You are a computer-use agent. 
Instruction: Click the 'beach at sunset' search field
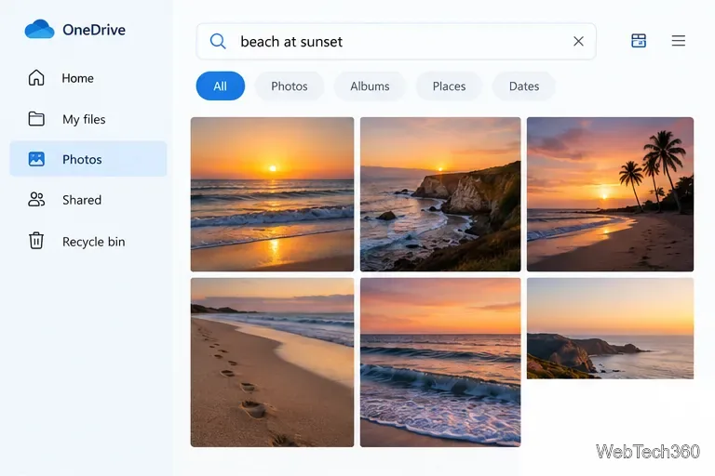[396, 42]
